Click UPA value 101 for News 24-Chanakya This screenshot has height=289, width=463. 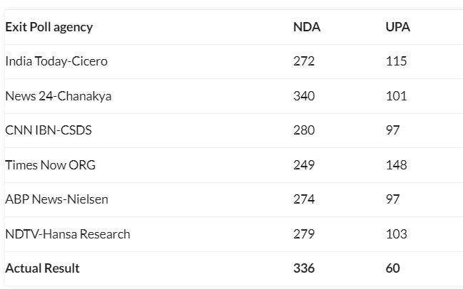[396, 96]
